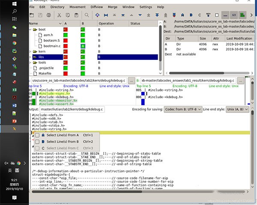Open the File menu

click(32, 7)
